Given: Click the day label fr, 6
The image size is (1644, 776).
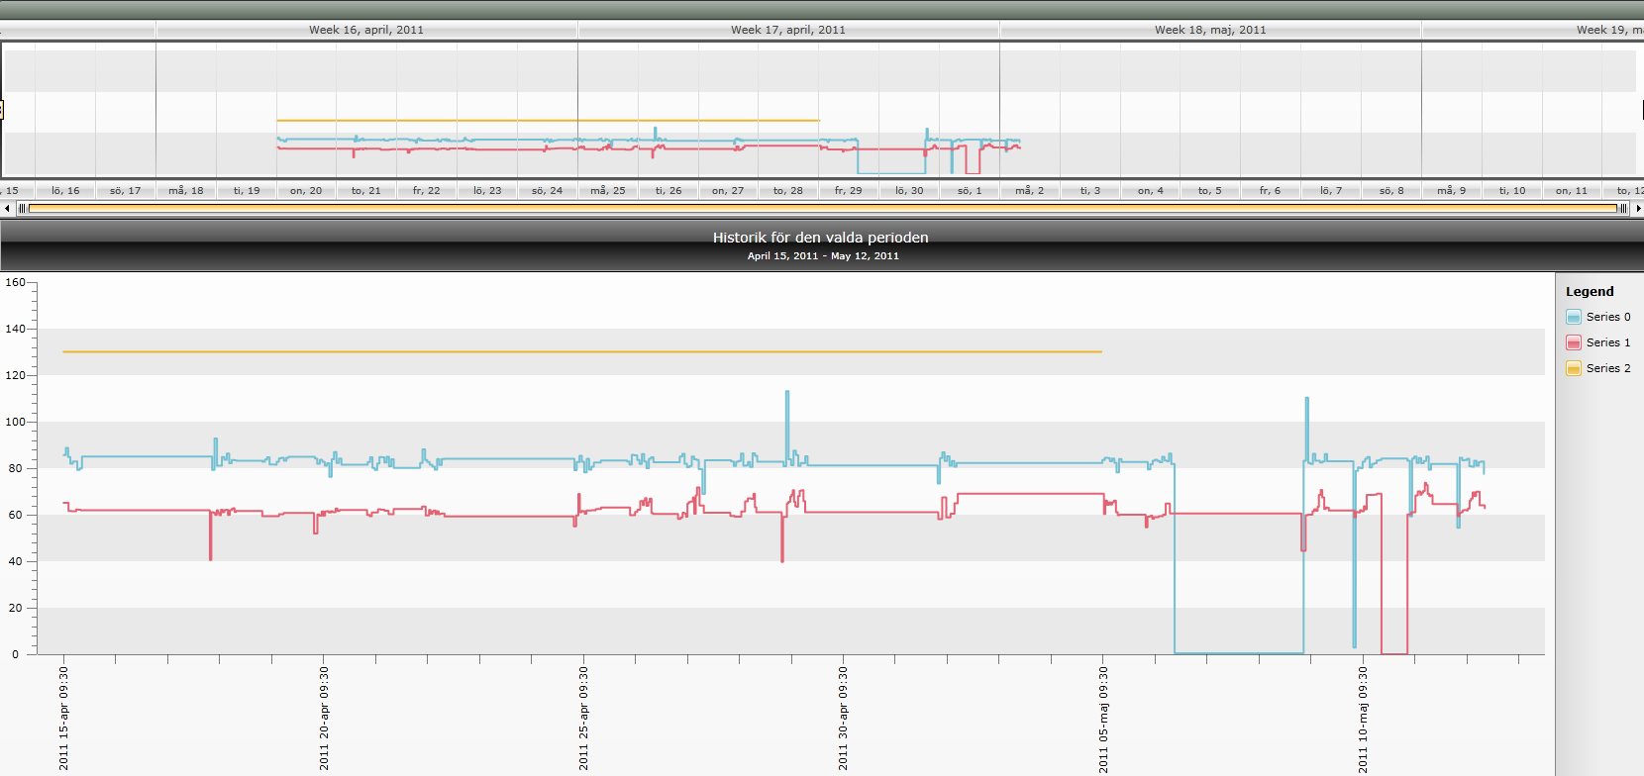Looking at the screenshot, I should pos(1271,190).
